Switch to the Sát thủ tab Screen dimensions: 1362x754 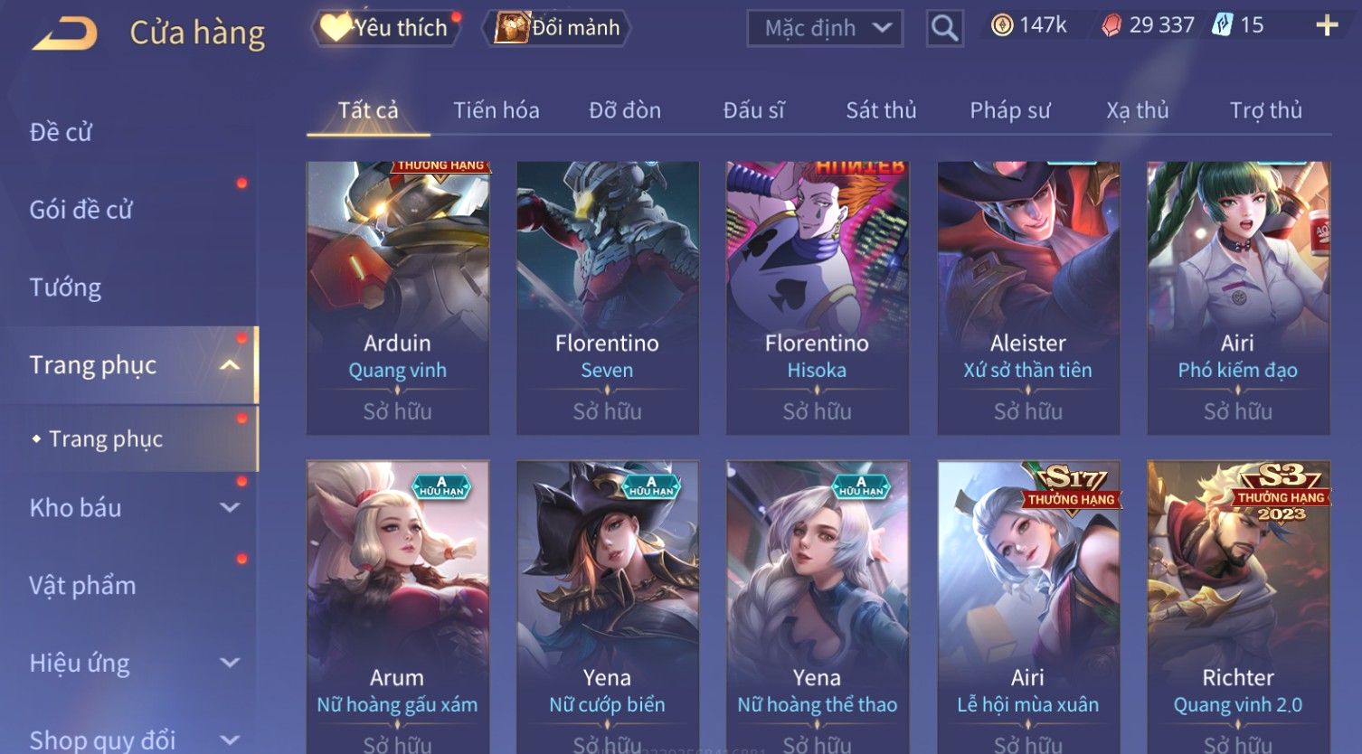click(881, 110)
